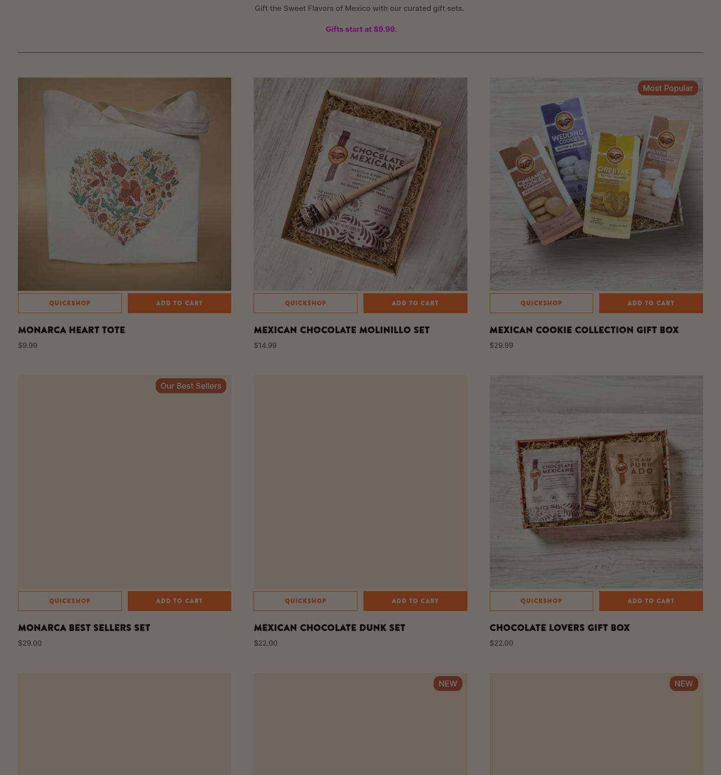This screenshot has width=721, height=775.
Task: Open the heart tote bag product image
Action: tap(124, 184)
